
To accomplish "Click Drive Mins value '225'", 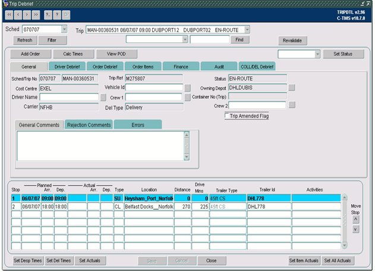I will point(200,207).
